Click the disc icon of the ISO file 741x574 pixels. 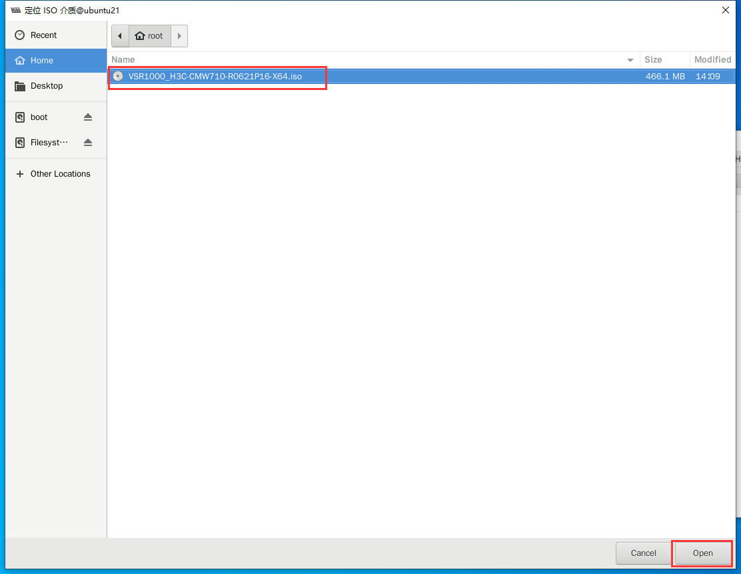pyautogui.click(x=118, y=76)
